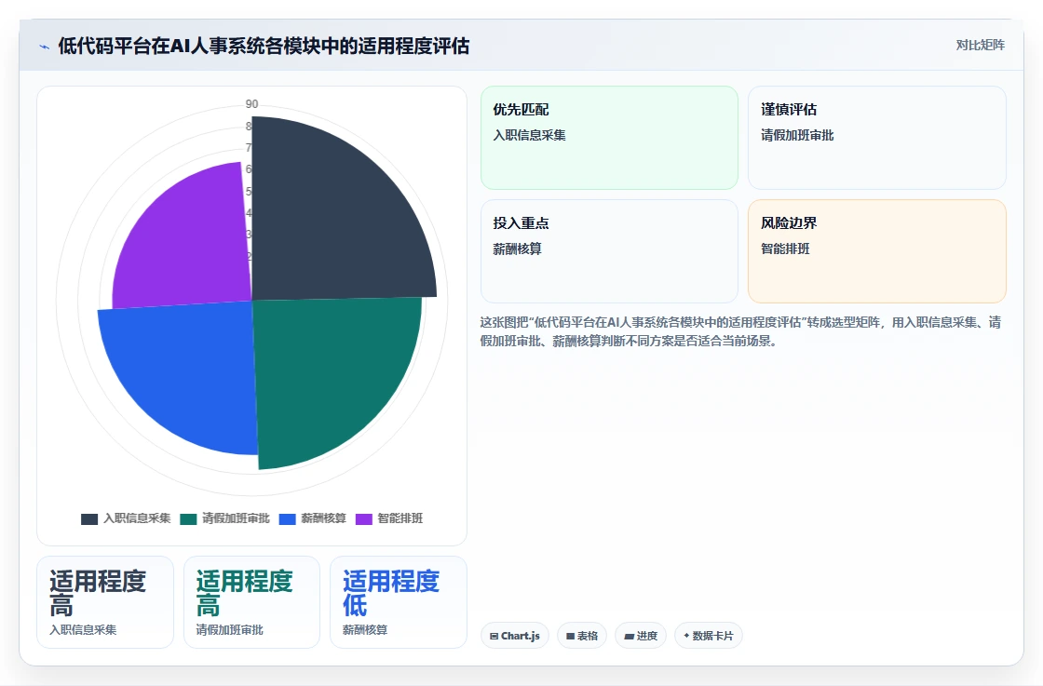Viewport: 1043px width, 686px height.
Task: Open the 投入重点 matrix card
Action: click(x=609, y=251)
